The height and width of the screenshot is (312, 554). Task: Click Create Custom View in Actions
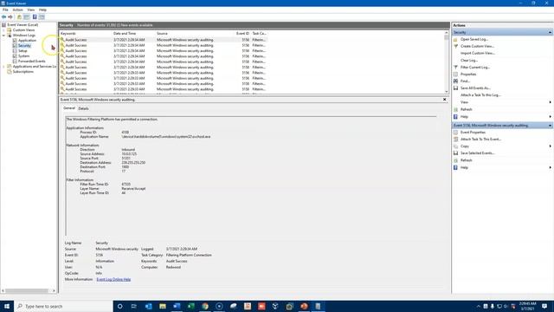[477, 46]
